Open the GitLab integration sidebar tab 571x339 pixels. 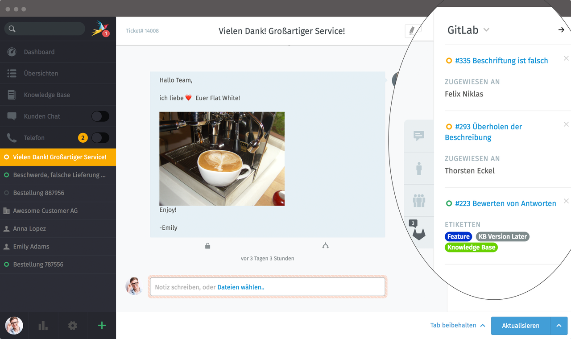point(418,233)
